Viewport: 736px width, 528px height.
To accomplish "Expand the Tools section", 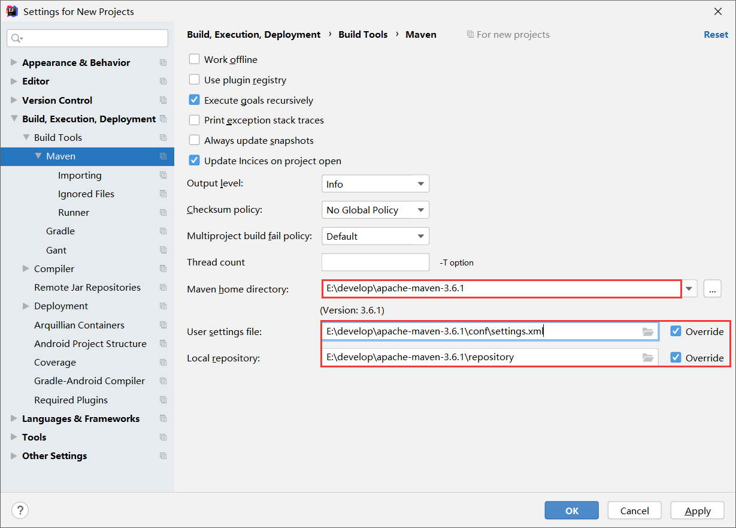I will point(14,437).
